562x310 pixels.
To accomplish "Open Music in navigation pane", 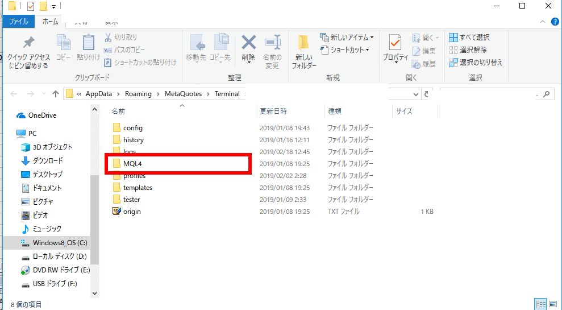I will click(41, 229).
